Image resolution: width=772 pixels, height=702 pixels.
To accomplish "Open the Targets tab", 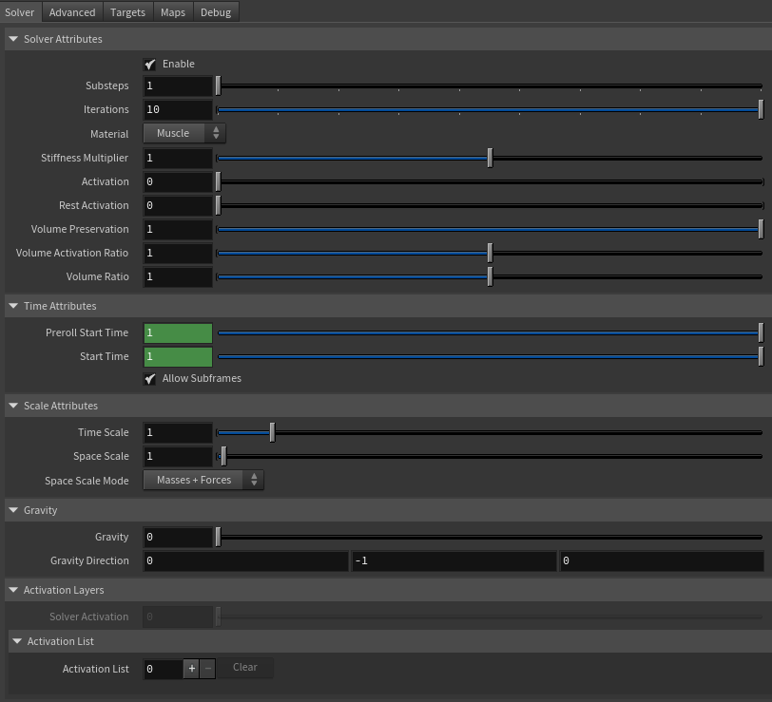I will 127,12.
